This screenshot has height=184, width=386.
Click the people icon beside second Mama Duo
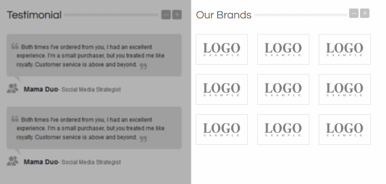(13, 161)
